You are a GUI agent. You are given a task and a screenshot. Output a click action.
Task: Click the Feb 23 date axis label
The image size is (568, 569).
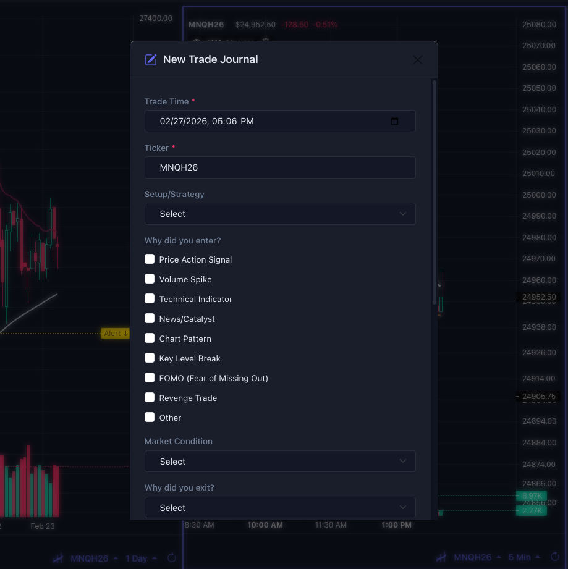click(43, 526)
